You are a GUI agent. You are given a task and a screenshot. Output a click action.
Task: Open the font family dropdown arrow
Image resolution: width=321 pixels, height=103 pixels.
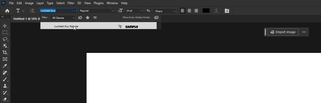[74, 11]
